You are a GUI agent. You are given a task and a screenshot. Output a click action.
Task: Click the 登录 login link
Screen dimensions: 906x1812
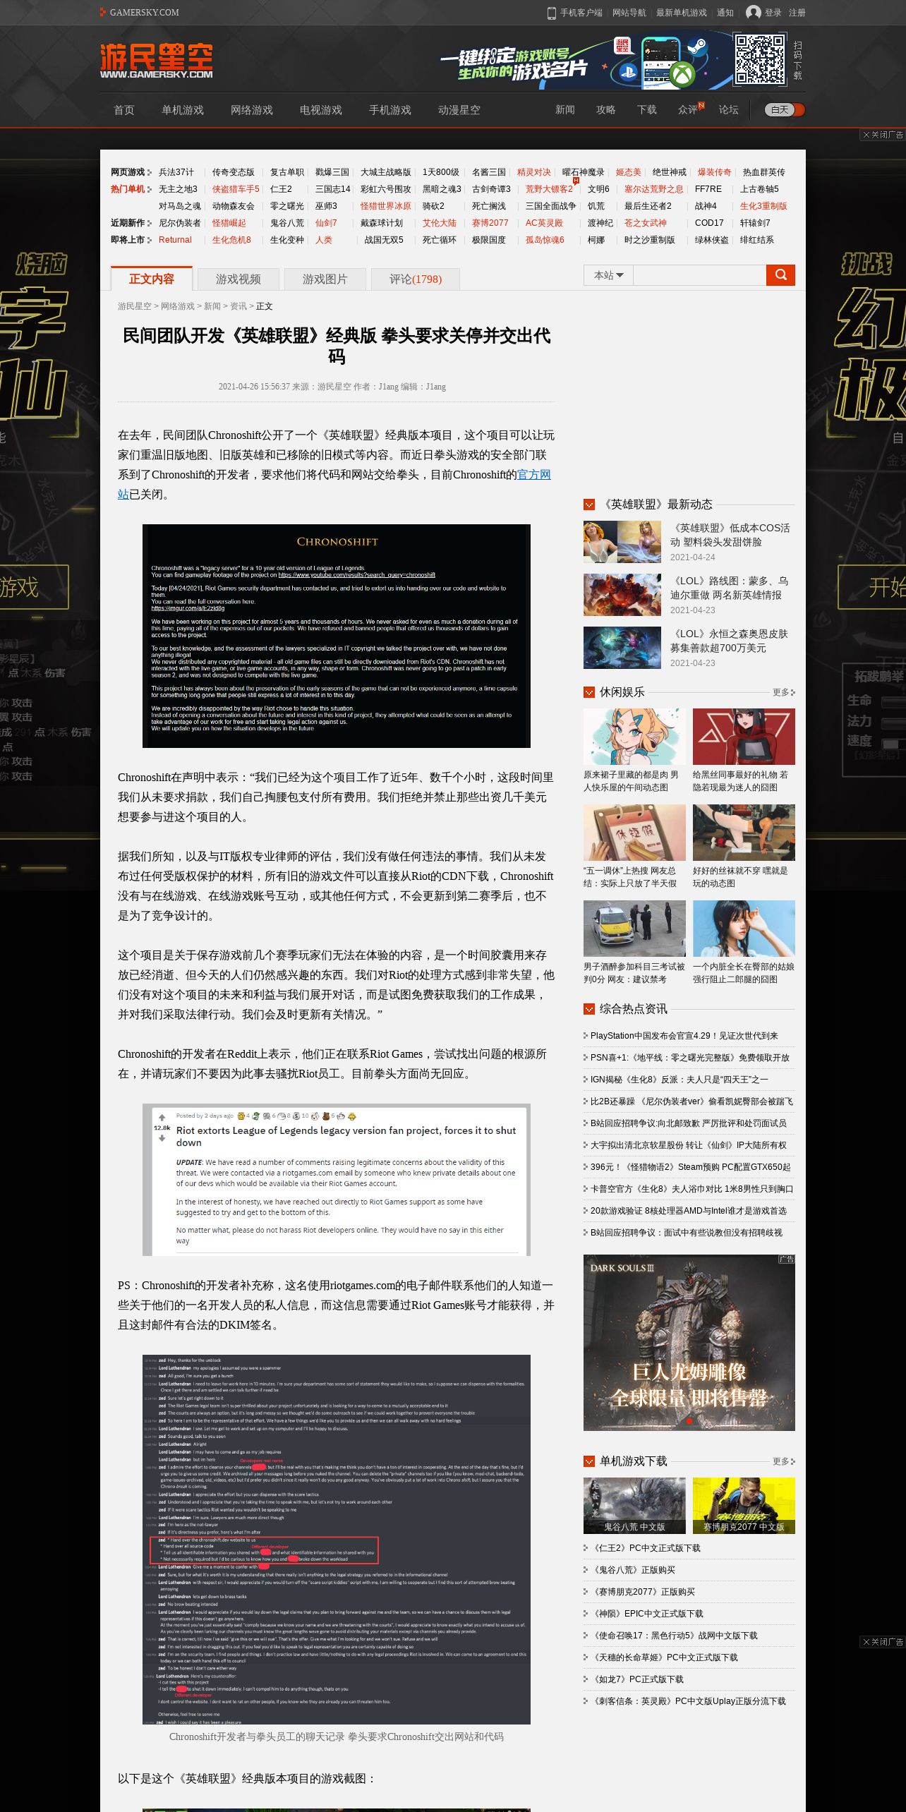coord(773,13)
